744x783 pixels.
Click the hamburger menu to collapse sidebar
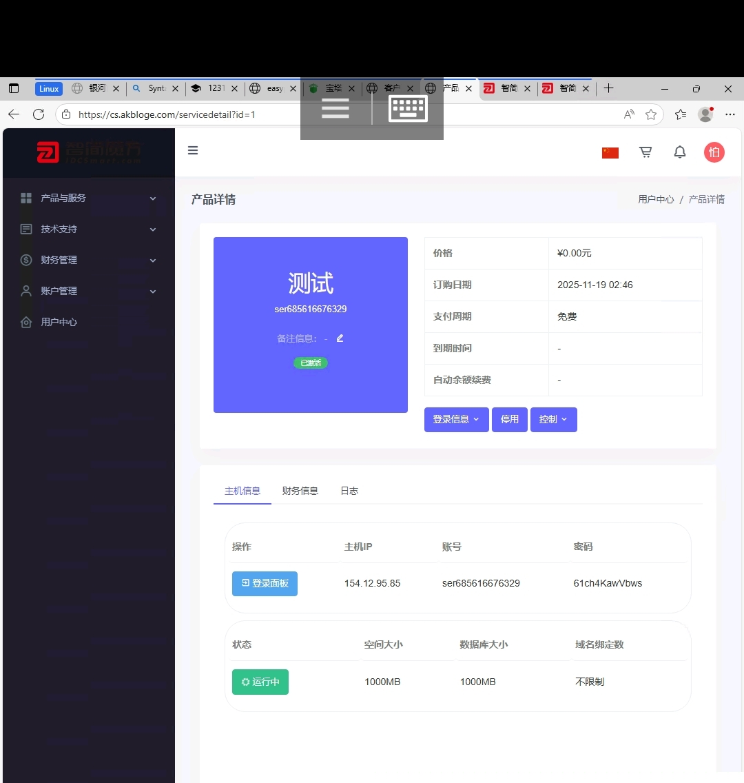(193, 150)
